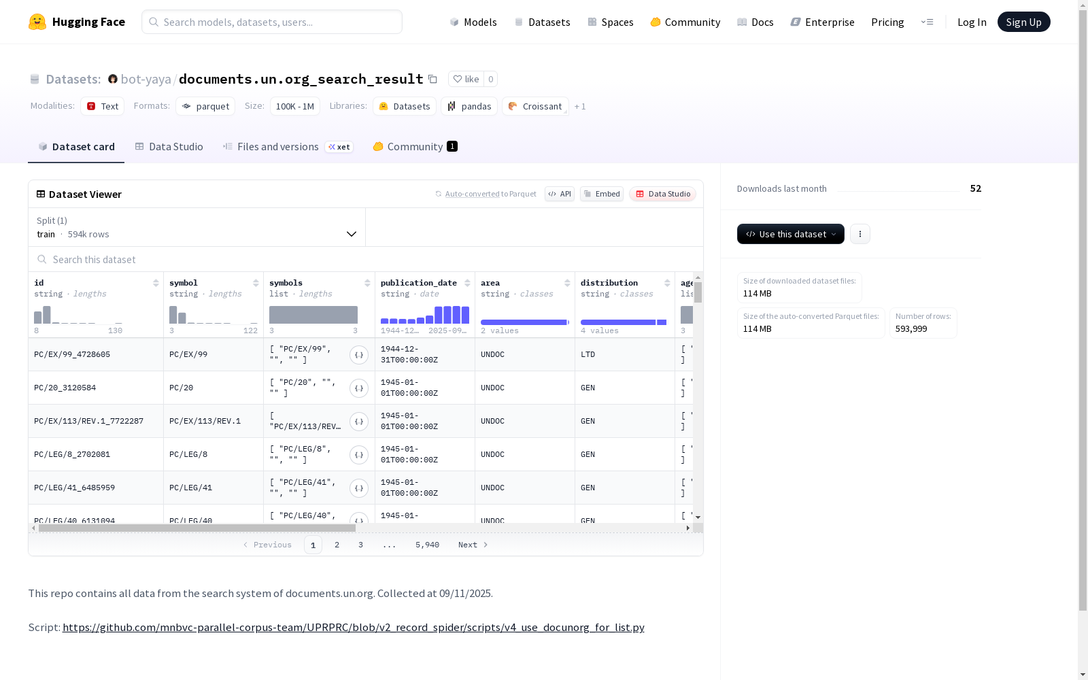Open the more options kebab button
Image resolution: width=1088 pixels, height=680 pixels.
[x=860, y=234]
